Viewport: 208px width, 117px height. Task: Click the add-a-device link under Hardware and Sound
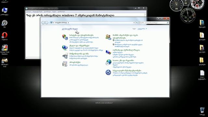(78, 58)
